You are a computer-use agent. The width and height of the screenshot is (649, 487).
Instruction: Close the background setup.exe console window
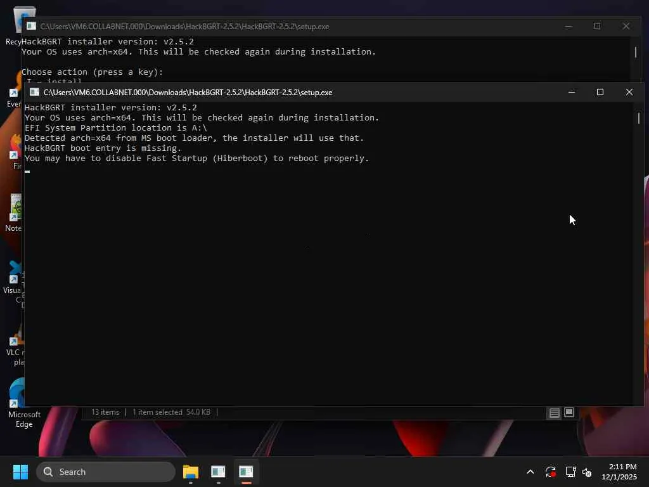(626, 26)
